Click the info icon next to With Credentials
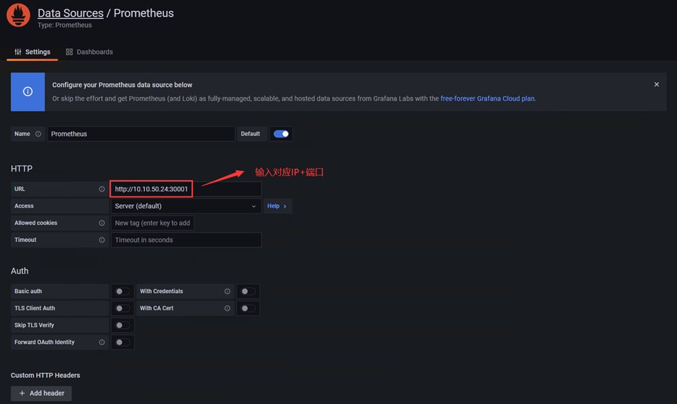The width and height of the screenshot is (677, 404). click(x=227, y=292)
